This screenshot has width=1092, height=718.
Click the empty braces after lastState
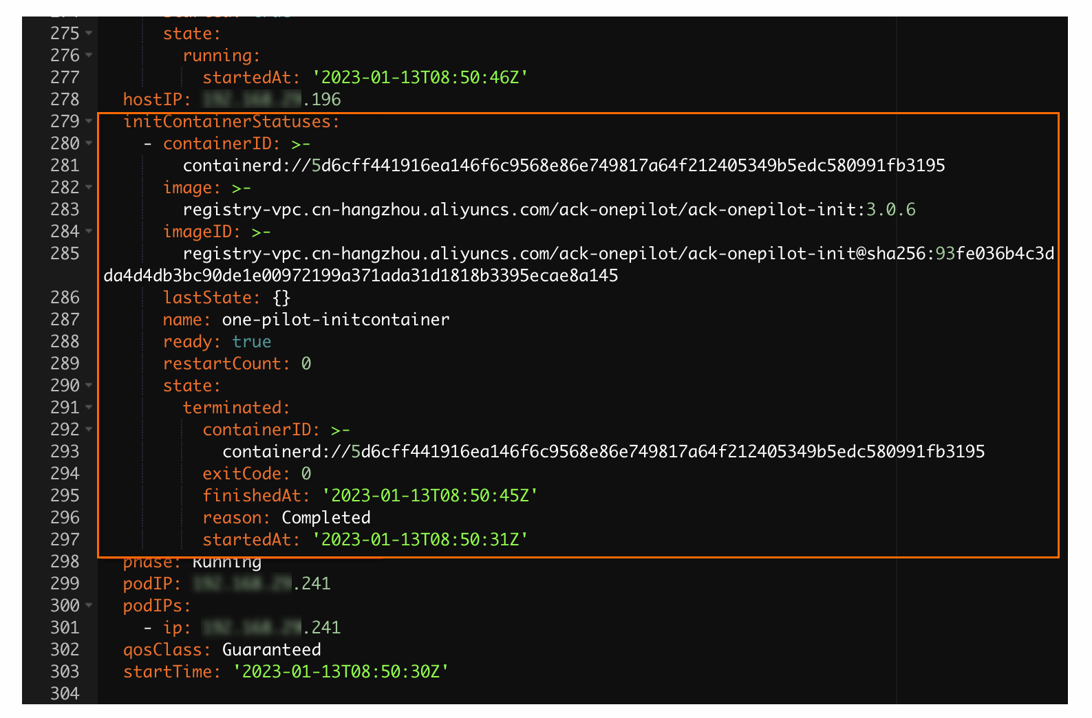pyautogui.click(x=281, y=297)
